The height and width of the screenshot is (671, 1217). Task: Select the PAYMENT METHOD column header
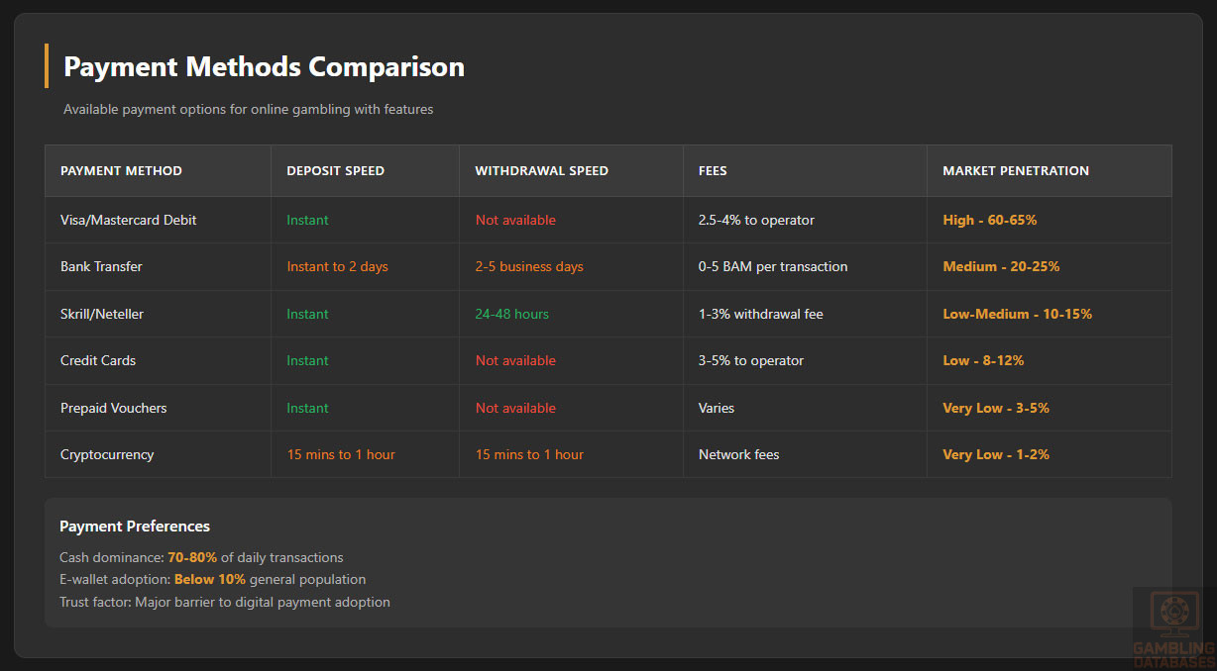tap(120, 170)
